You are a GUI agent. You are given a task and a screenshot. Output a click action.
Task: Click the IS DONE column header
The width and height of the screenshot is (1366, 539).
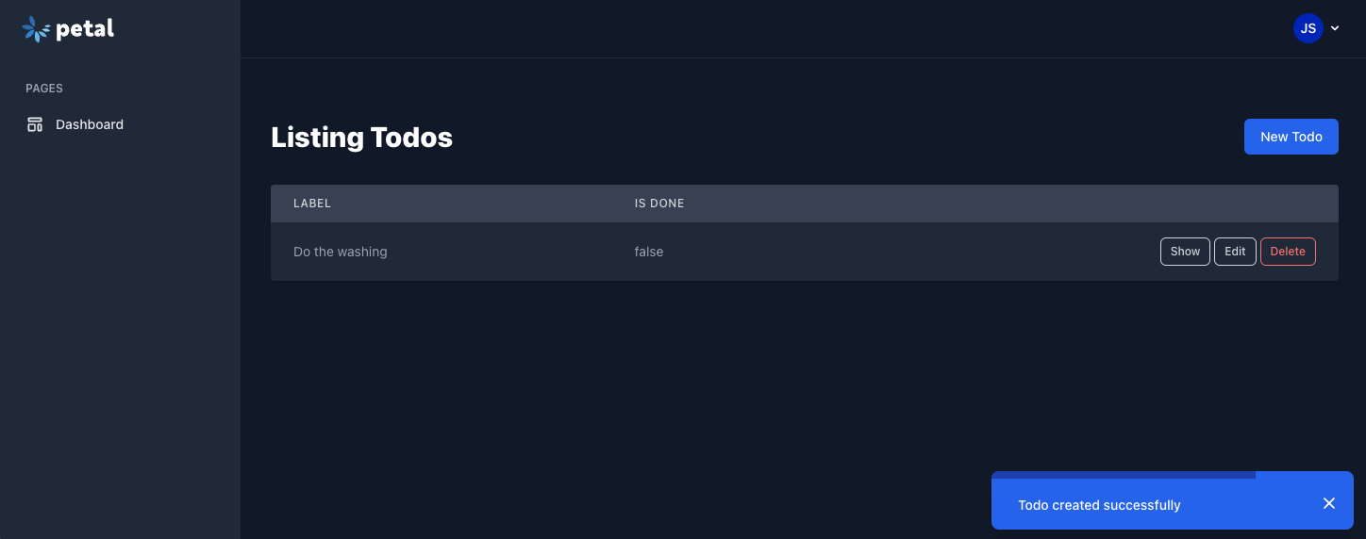pyautogui.click(x=659, y=204)
